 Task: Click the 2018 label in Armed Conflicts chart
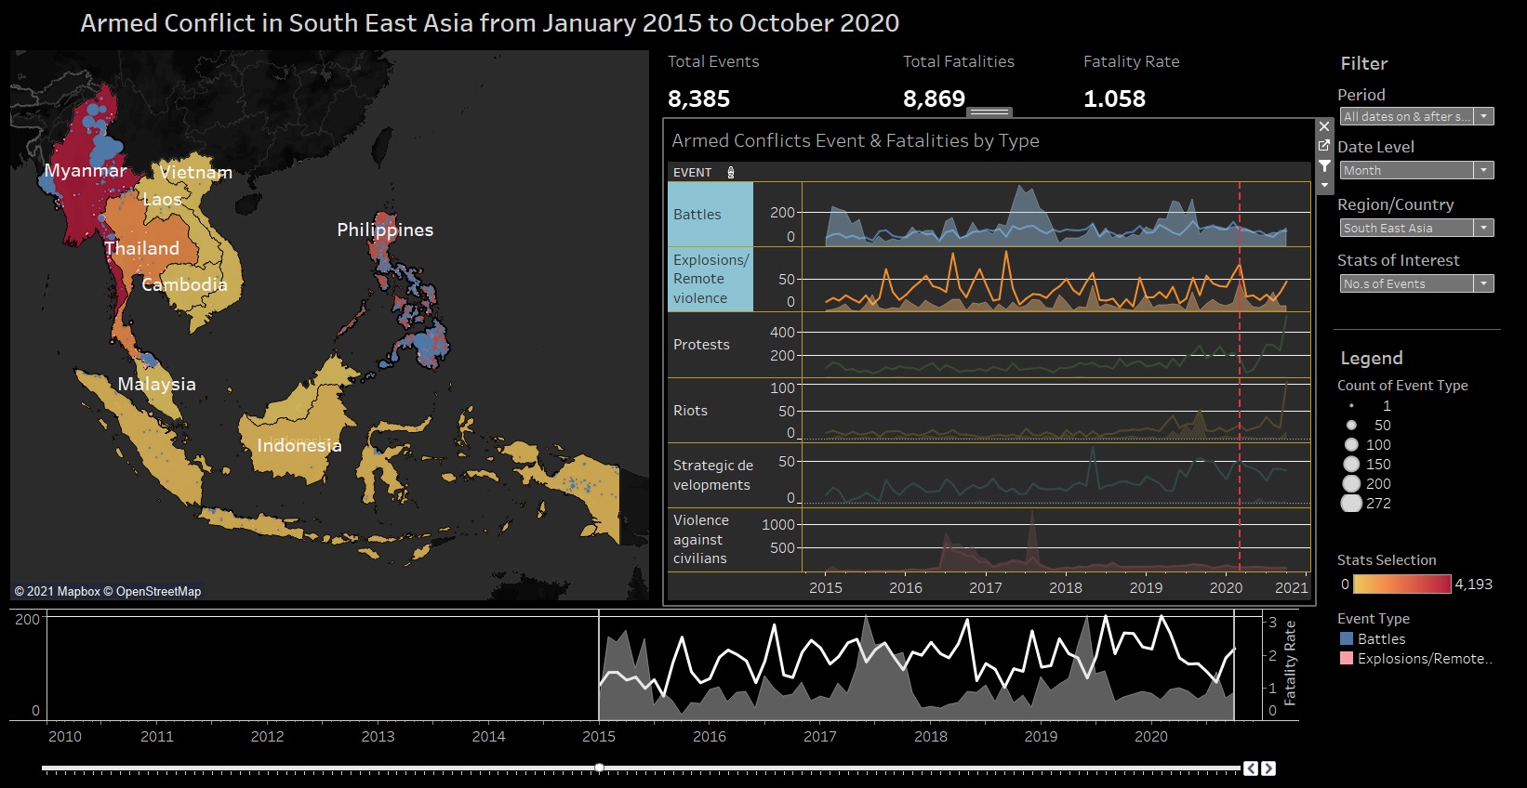coord(1066,587)
